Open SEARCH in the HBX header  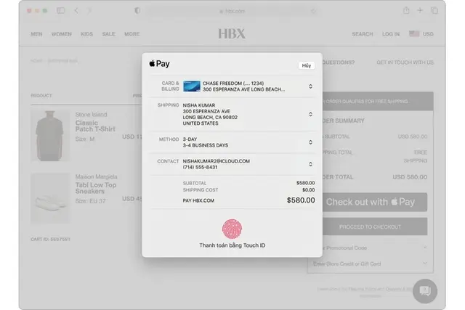[x=363, y=34]
